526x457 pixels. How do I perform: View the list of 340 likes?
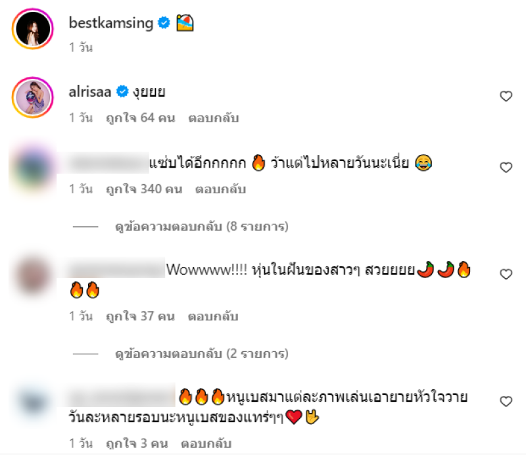pos(144,189)
